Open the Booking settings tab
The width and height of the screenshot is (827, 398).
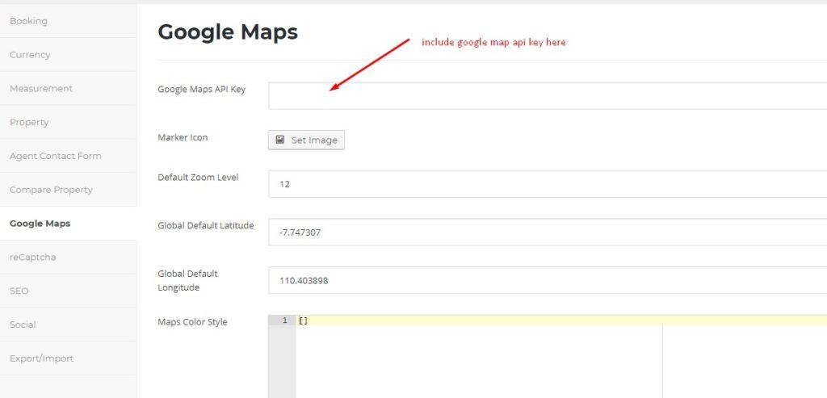[68, 21]
